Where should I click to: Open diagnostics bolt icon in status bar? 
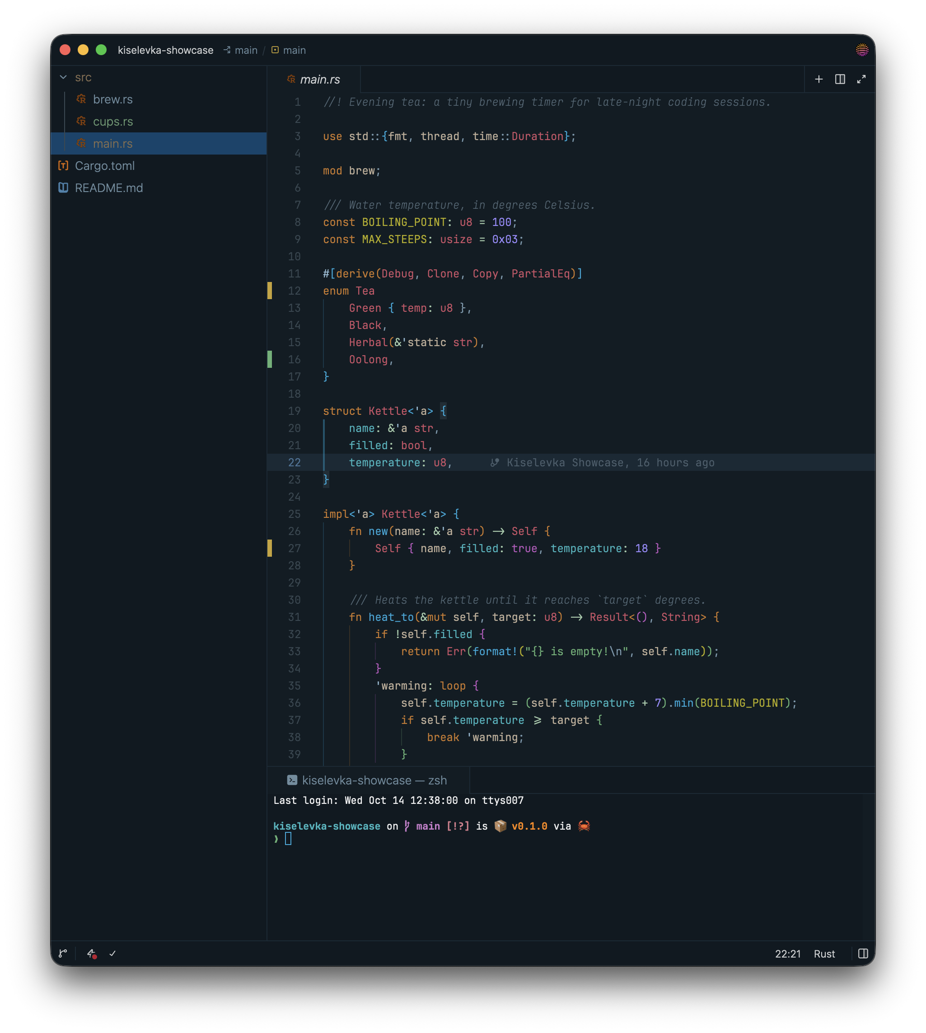[x=92, y=953]
